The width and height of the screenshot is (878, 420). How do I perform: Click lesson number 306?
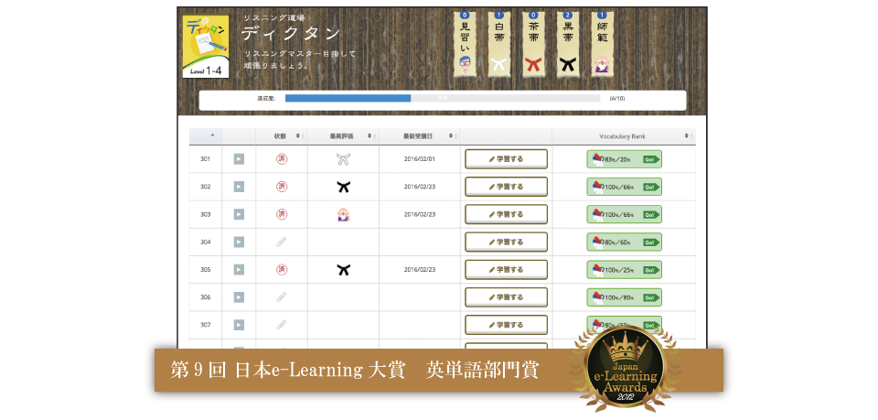pyautogui.click(x=206, y=296)
